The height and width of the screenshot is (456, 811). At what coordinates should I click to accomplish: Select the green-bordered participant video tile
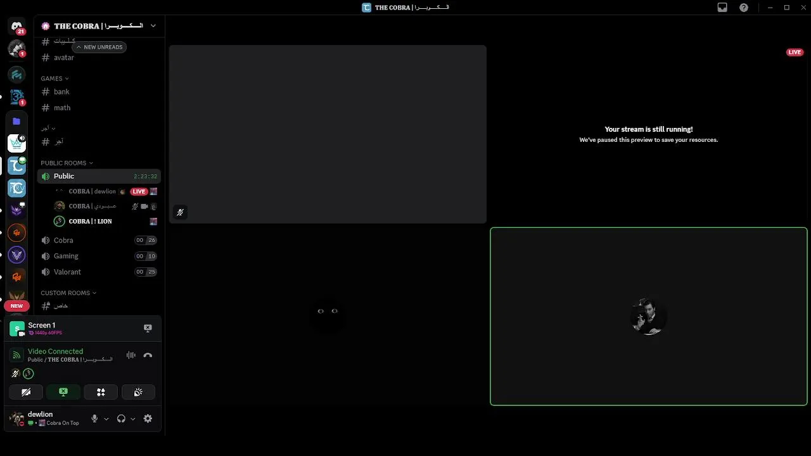pos(649,316)
